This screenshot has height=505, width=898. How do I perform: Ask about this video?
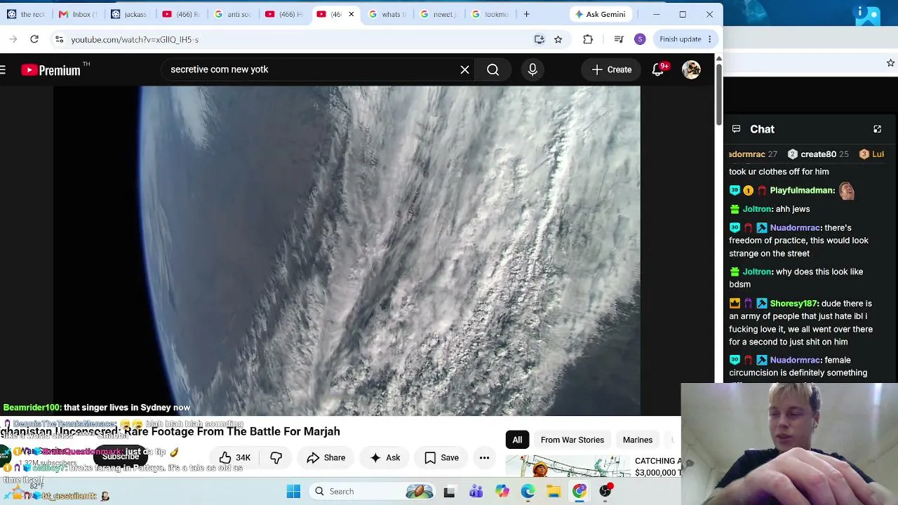(385, 458)
